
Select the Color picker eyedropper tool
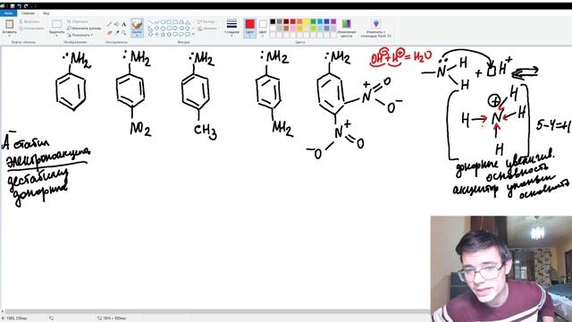tap(116, 33)
